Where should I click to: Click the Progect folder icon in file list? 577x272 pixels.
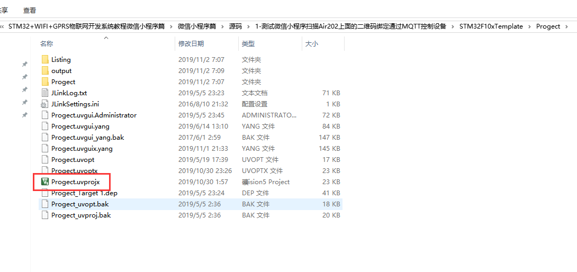coord(45,81)
